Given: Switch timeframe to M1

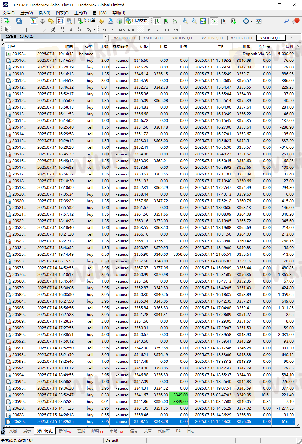Looking at the screenshot, I should [x=104, y=30].
